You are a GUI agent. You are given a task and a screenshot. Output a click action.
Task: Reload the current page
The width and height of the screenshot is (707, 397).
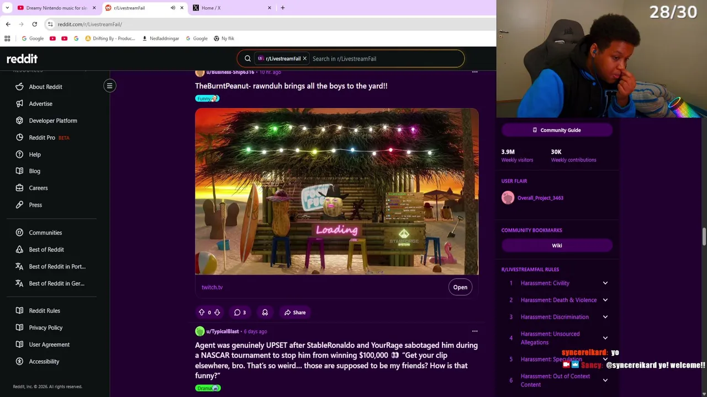pyautogui.click(x=34, y=24)
